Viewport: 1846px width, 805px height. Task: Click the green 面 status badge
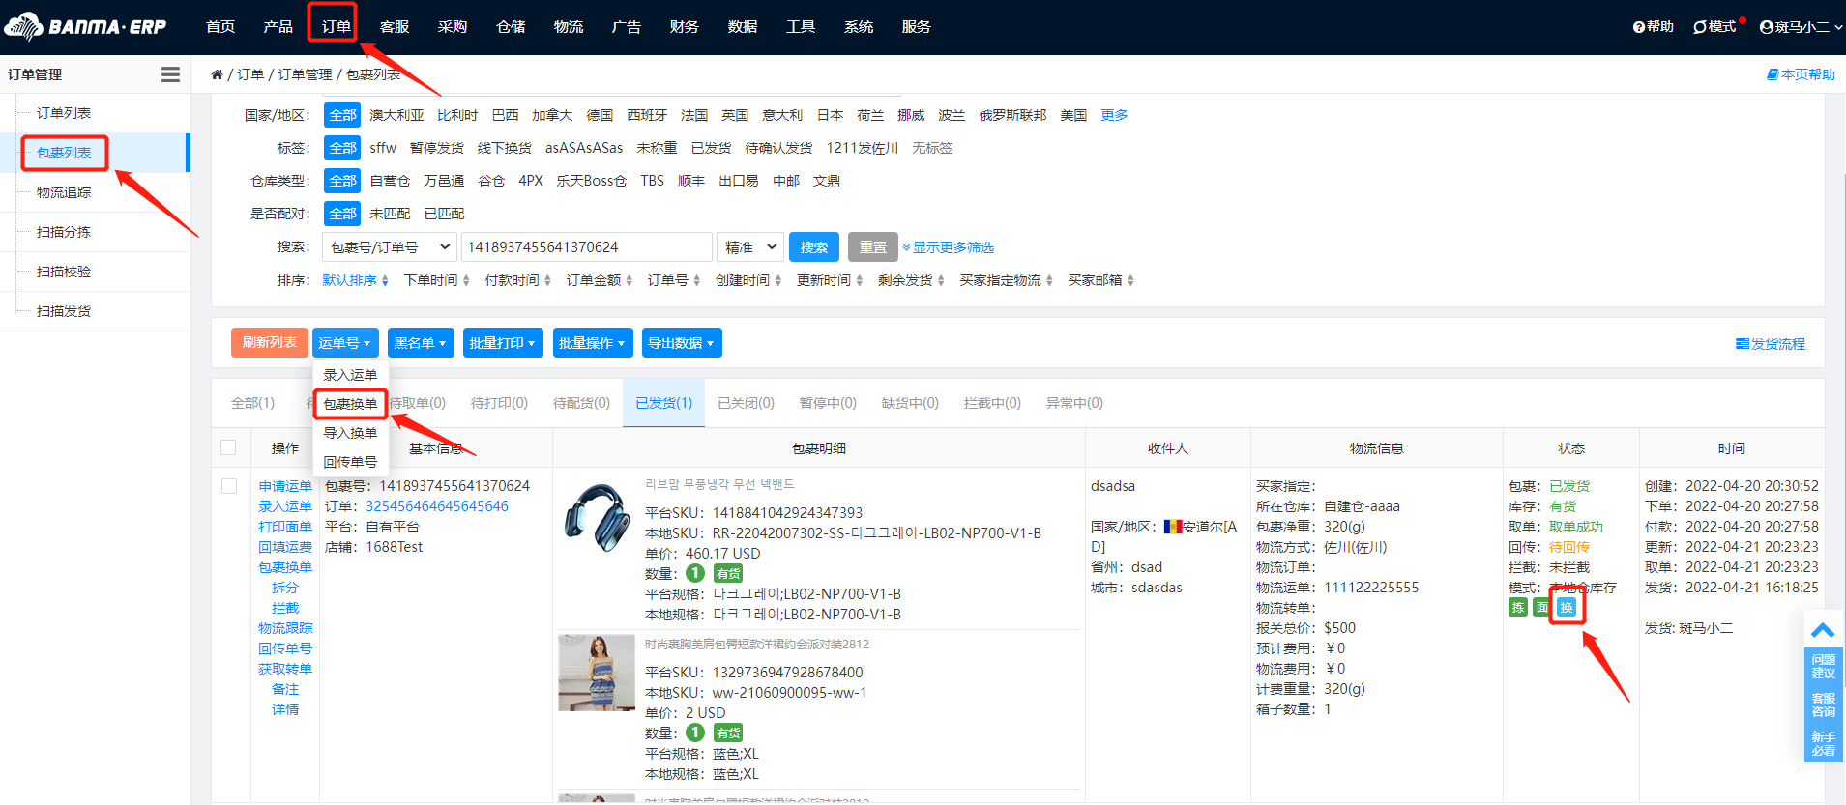point(1542,607)
